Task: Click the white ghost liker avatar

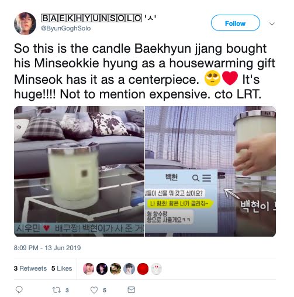Action: [156, 269]
